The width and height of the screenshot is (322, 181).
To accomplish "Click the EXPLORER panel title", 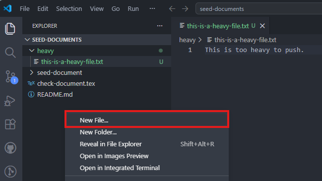I will click(x=45, y=26).
